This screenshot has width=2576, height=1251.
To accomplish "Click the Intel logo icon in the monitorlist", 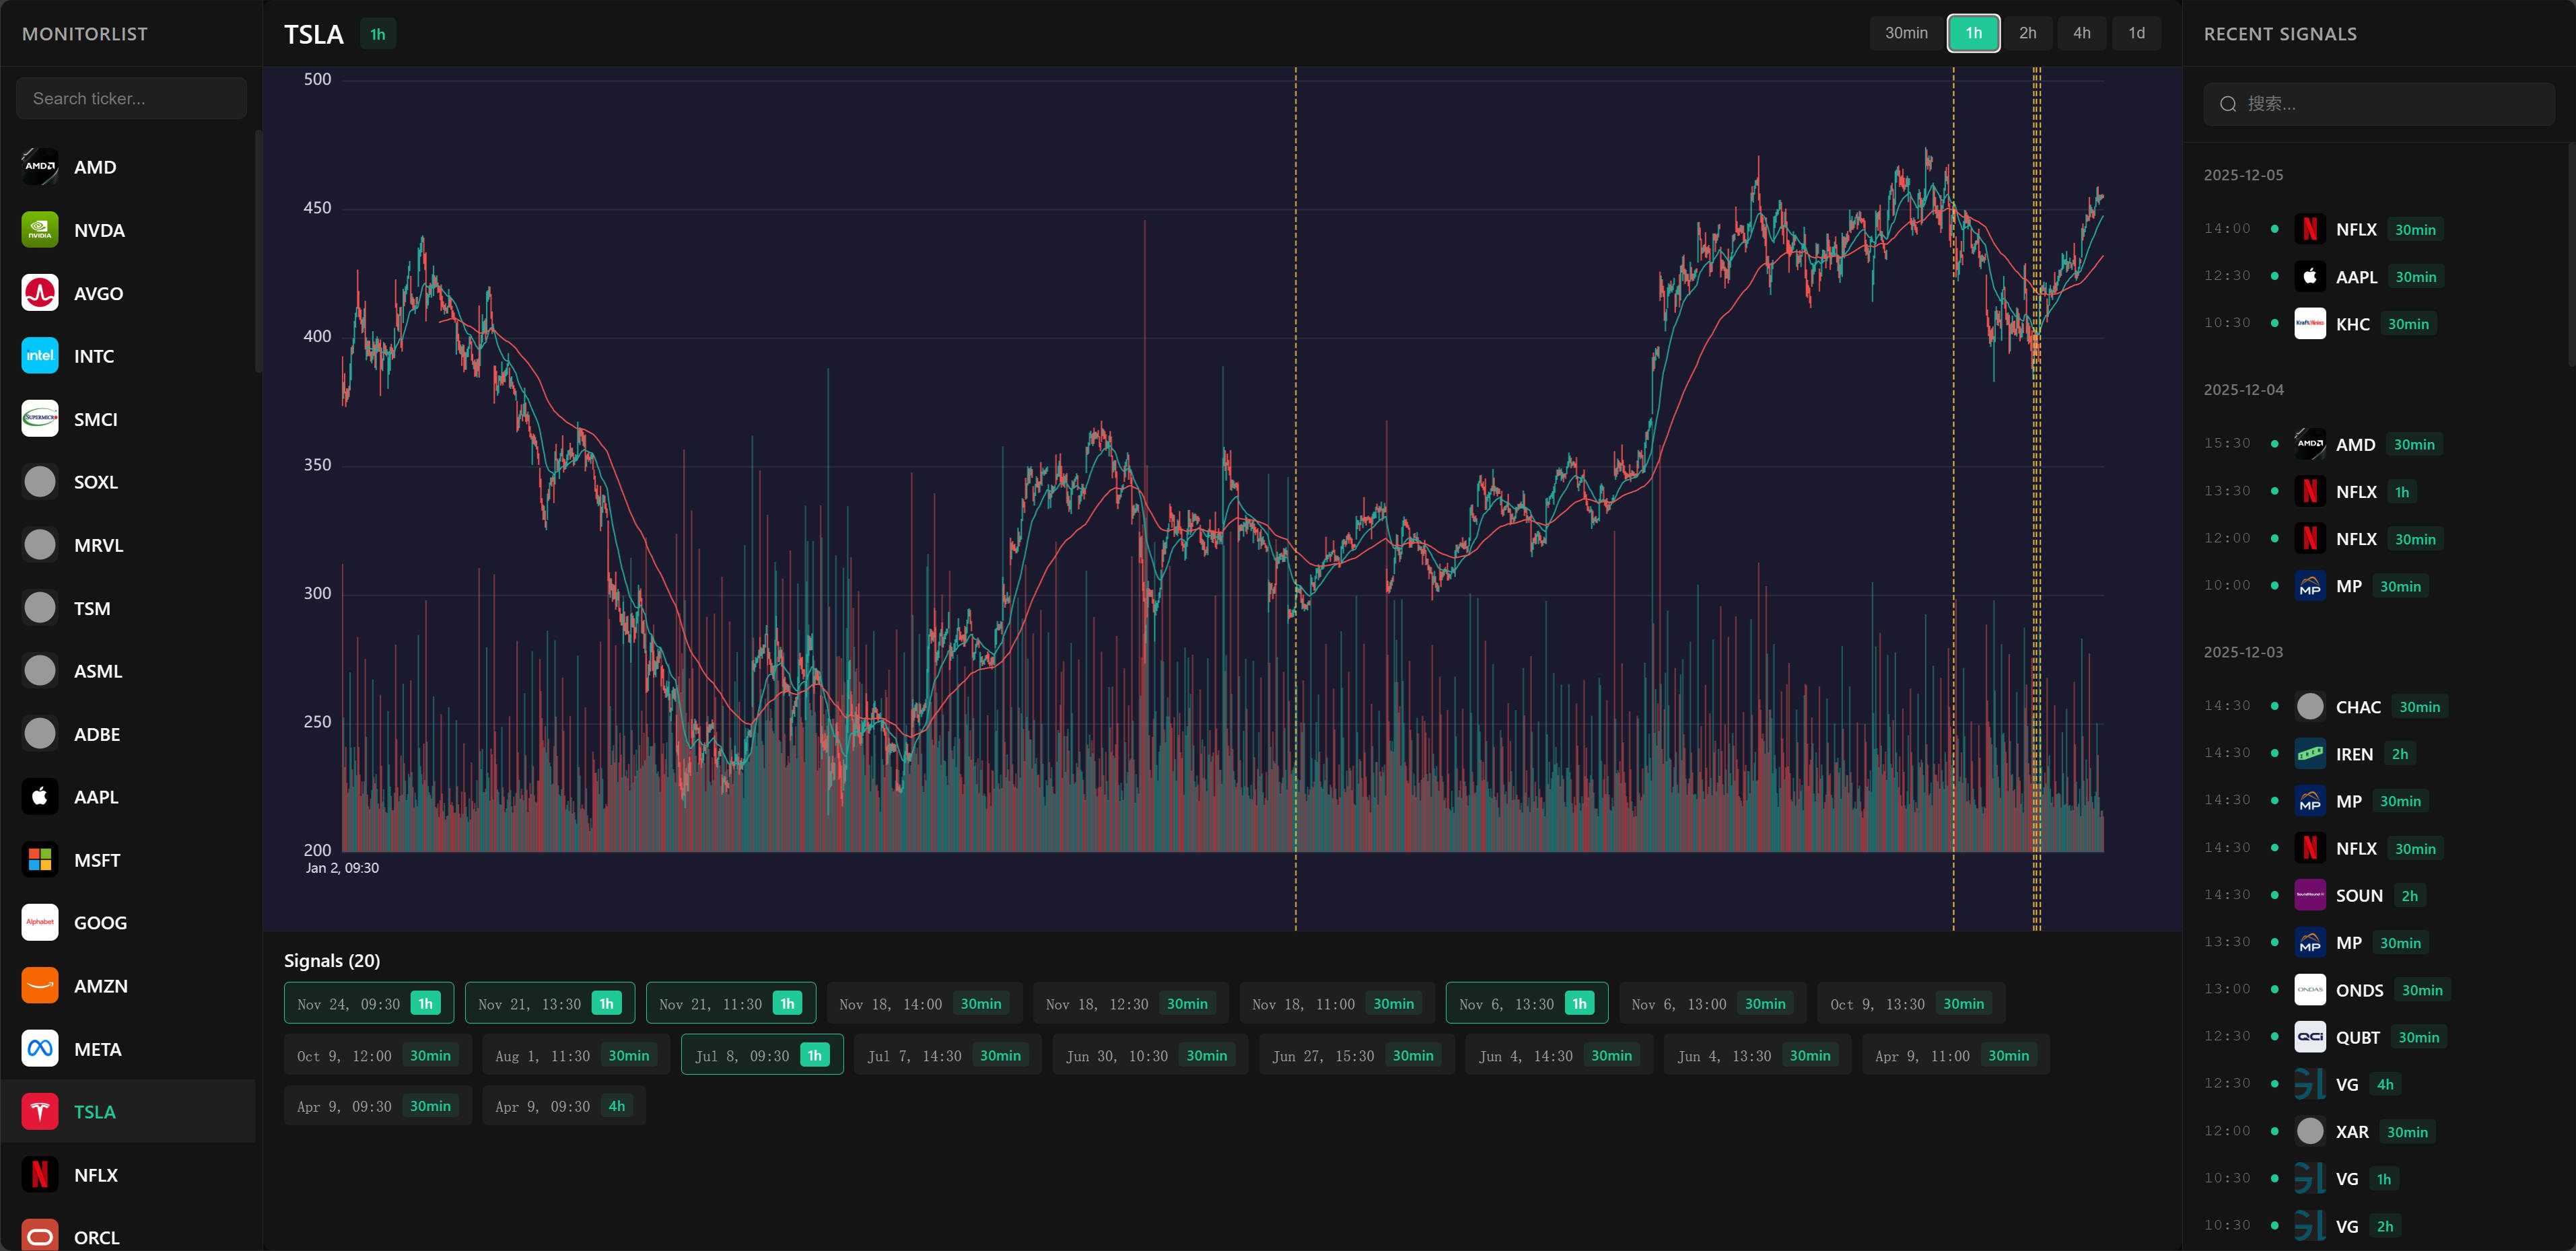I will pos(40,356).
